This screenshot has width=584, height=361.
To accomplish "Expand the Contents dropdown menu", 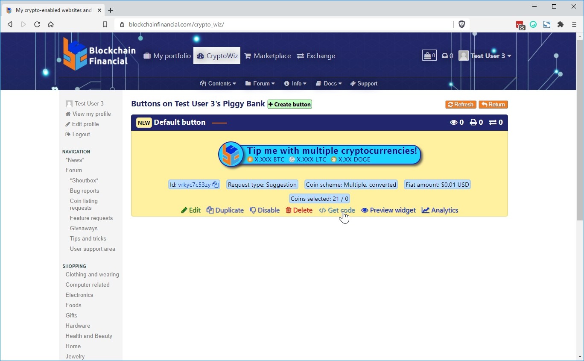I will pyautogui.click(x=218, y=83).
